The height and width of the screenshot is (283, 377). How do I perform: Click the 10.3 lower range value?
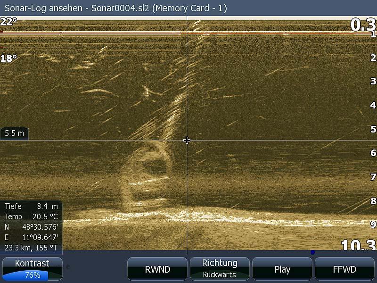358,245
